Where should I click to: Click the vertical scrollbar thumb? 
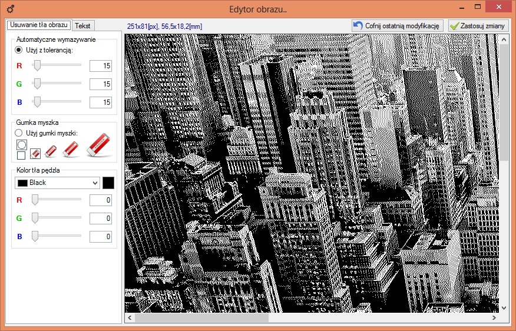[x=504, y=102]
